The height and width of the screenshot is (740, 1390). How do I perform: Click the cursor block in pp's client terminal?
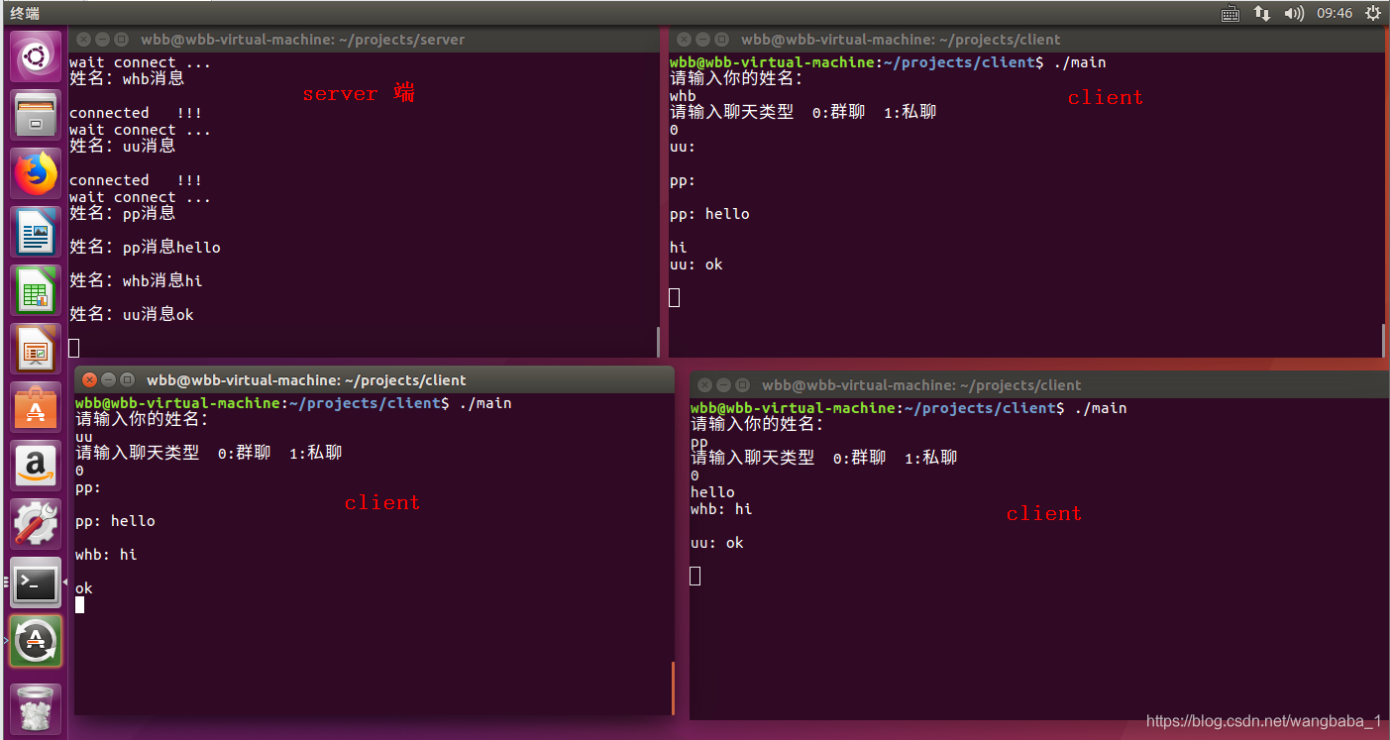click(695, 576)
